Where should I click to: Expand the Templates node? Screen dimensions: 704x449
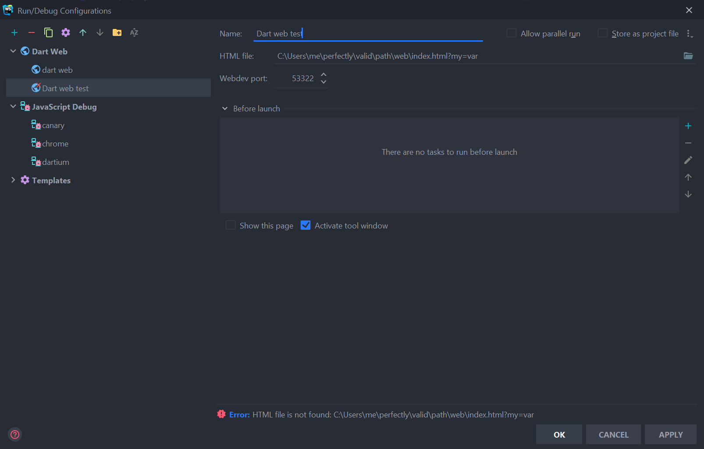(x=13, y=180)
